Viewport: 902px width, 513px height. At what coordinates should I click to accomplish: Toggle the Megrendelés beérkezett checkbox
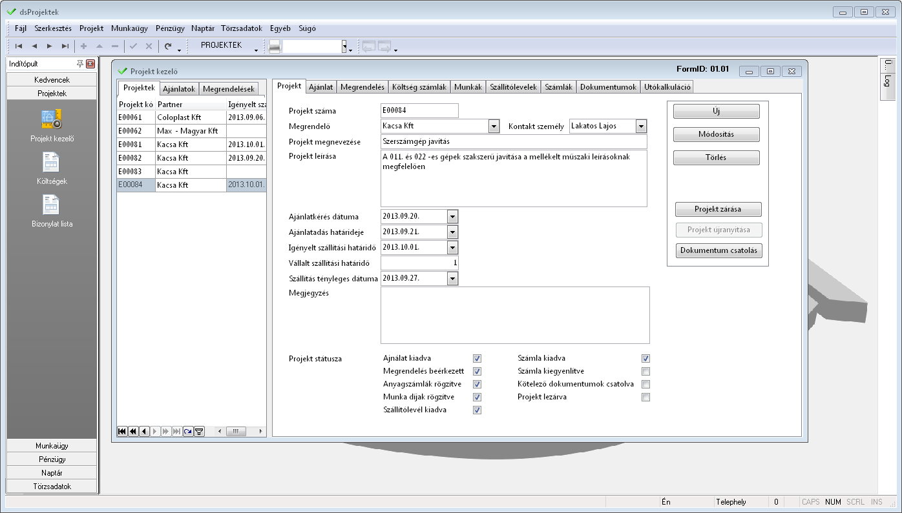pos(477,371)
